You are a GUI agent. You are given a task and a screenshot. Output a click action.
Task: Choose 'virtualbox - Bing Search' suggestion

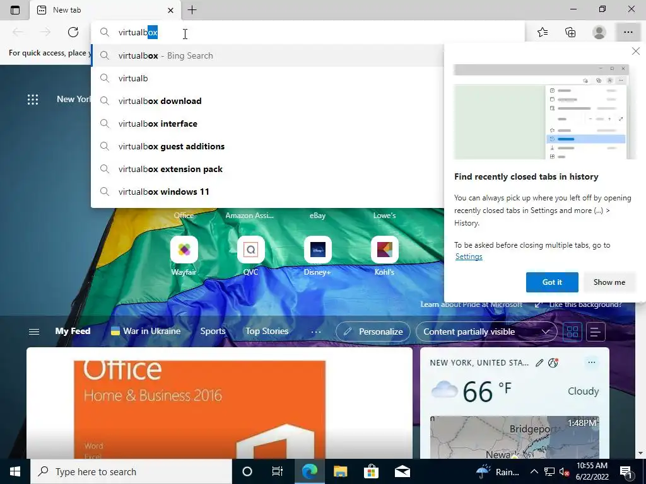coord(267,55)
